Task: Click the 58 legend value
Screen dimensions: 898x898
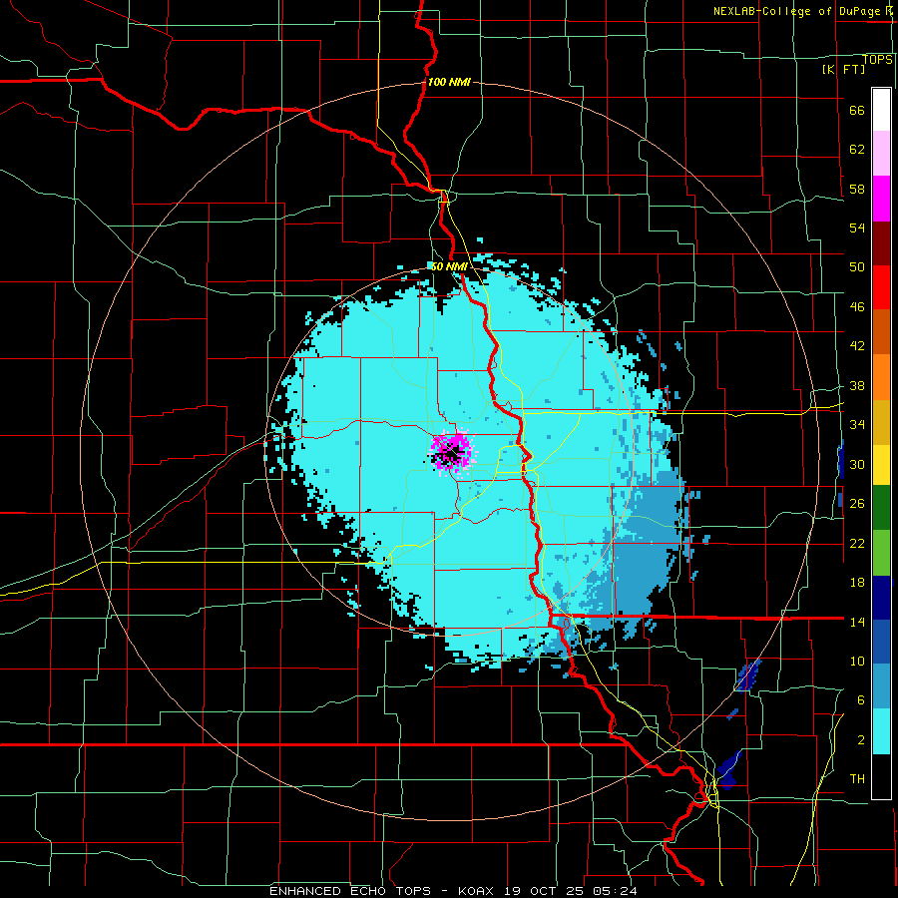Action: [x=857, y=189]
